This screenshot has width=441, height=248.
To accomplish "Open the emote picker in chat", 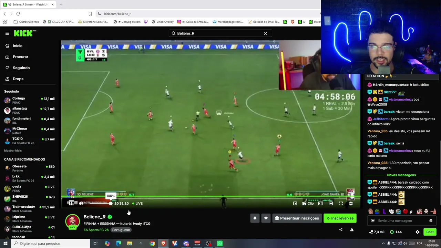I will click(x=431, y=221).
